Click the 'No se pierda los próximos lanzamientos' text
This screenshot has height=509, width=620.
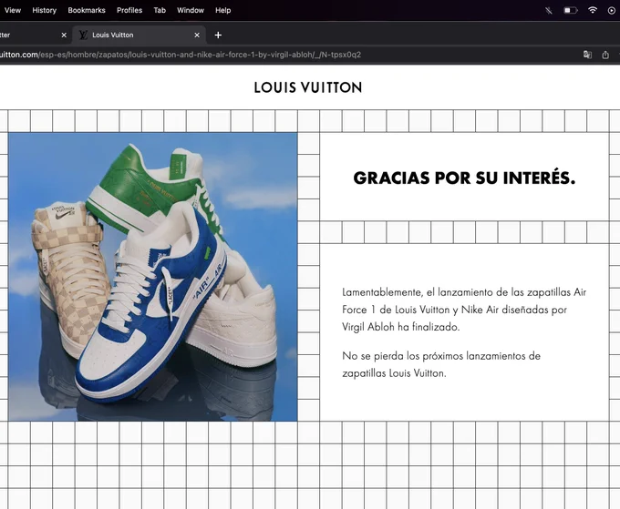click(441, 364)
